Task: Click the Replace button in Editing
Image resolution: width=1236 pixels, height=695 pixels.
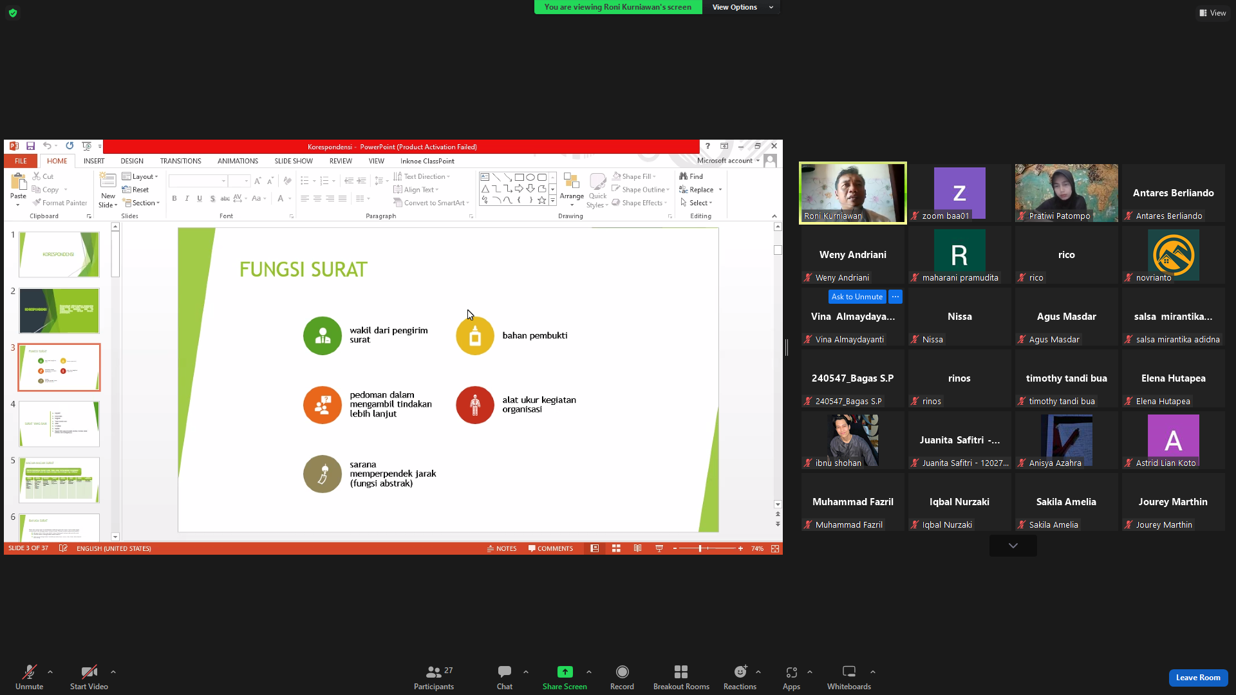Action: pyautogui.click(x=700, y=190)
